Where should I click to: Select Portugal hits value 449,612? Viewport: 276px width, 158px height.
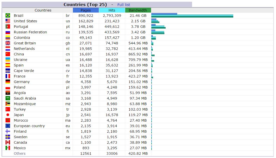[x=112, y=27]
